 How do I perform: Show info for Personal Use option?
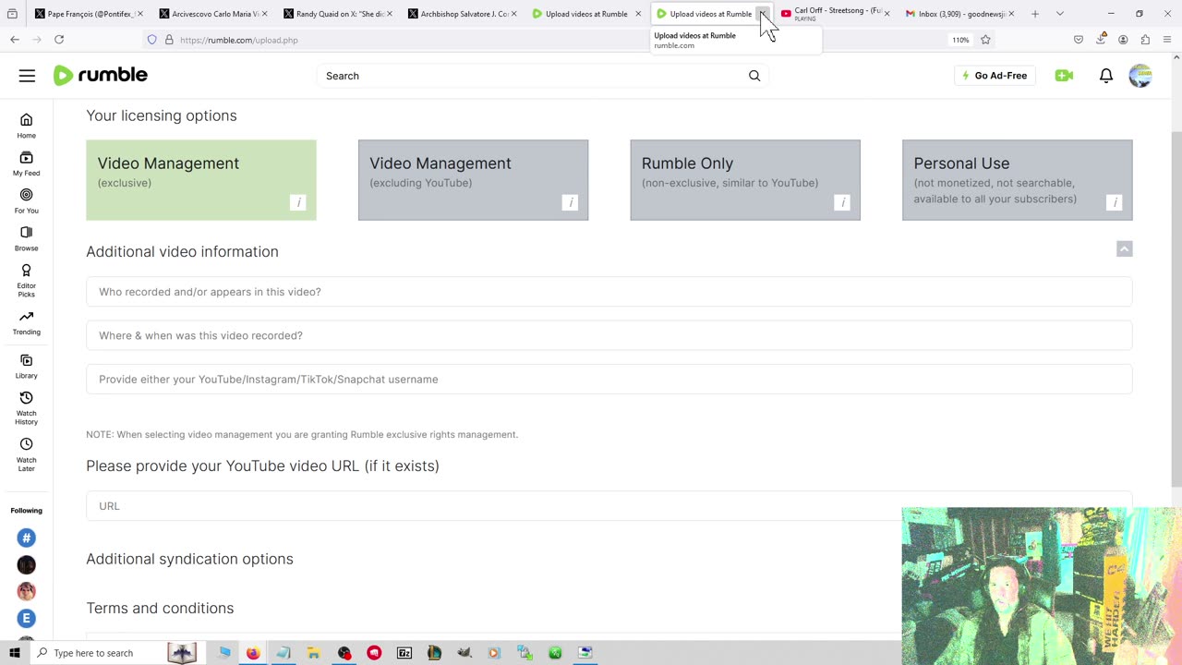[1115, 202]
